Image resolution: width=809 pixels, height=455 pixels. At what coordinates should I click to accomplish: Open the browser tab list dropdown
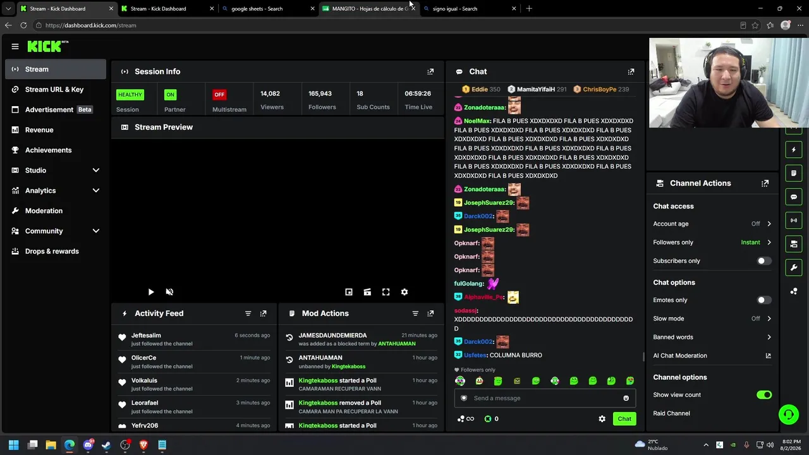click(x=8, y=9)
